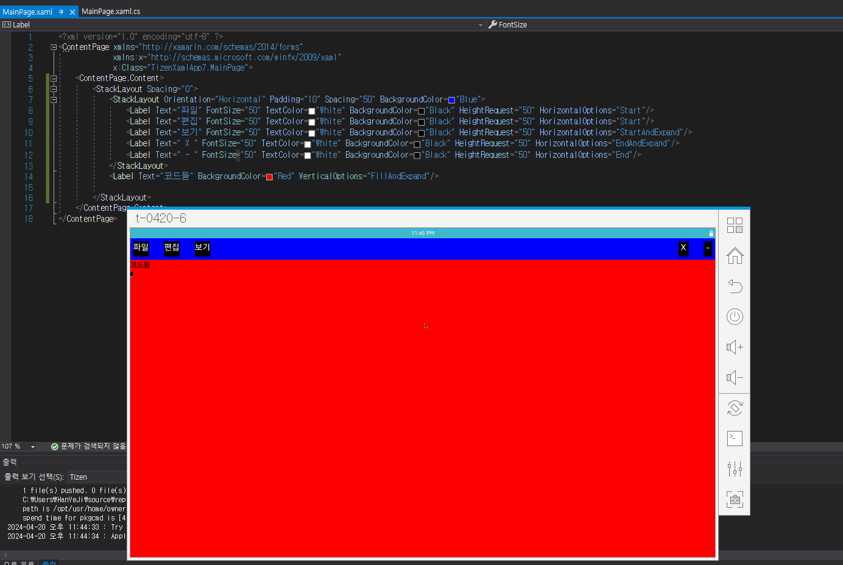The height and width of the screenshot is (565, 843).
Task: Click the X label in emulator
Action: click(x=683, y=247)
